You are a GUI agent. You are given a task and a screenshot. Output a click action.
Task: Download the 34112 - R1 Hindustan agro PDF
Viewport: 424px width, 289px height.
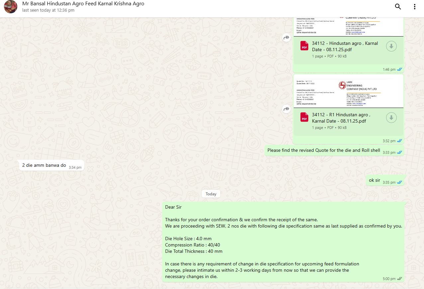[x=391, y=118]
